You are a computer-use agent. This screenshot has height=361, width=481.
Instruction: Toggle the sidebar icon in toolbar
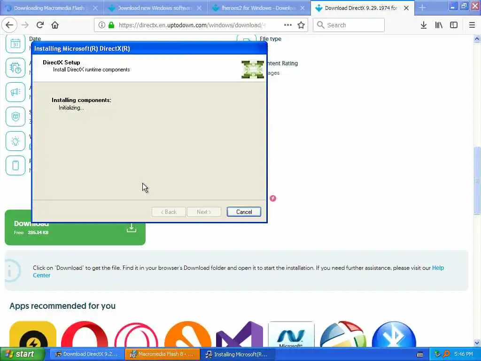(454, 25)
